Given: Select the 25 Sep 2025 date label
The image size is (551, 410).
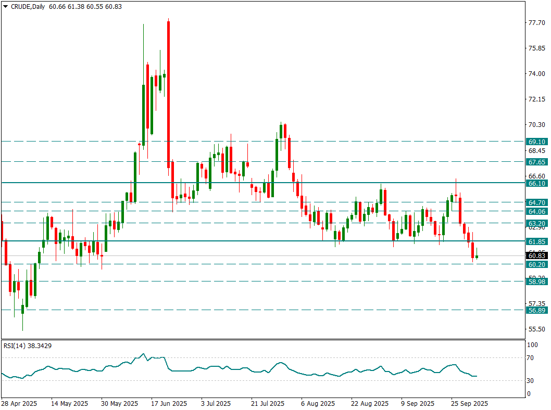Looking at the screenshot, I should (469, 403).
